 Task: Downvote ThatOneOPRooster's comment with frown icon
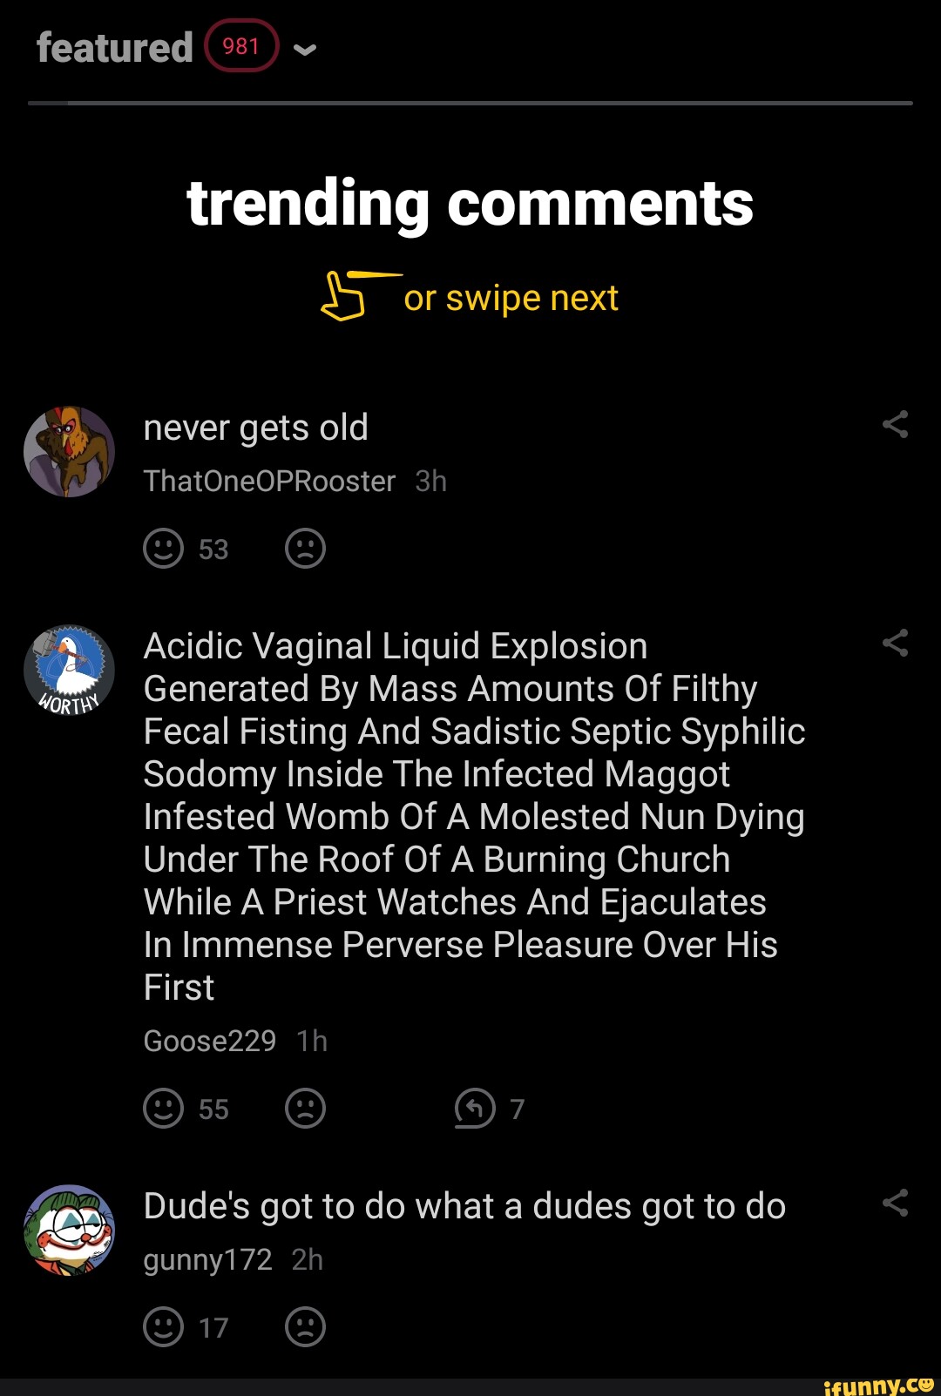tap(304, 549)
